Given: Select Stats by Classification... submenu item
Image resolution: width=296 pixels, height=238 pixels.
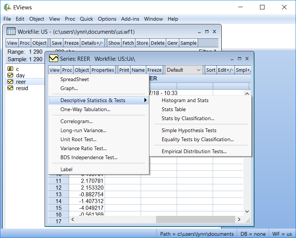Looking at the screenshot, I should click(200, 118).
